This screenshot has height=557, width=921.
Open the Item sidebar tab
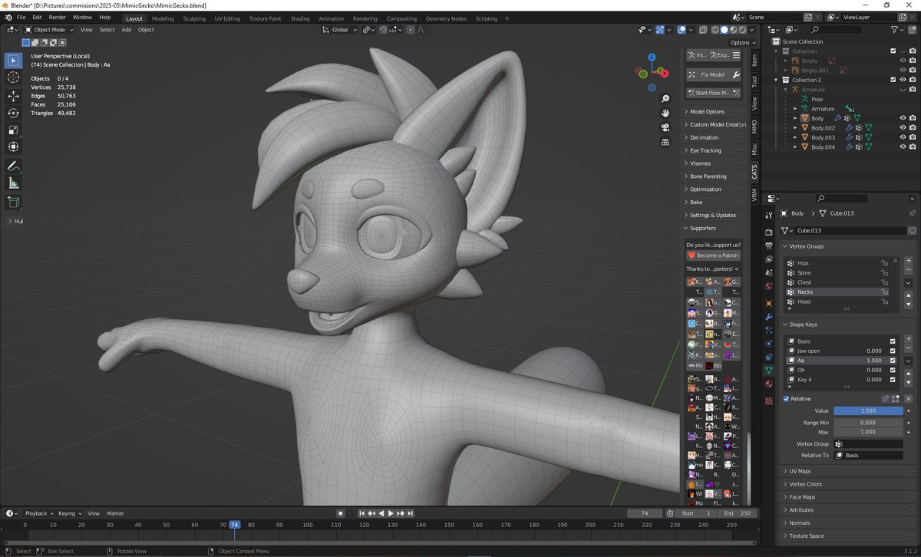[x=754, y=60]
